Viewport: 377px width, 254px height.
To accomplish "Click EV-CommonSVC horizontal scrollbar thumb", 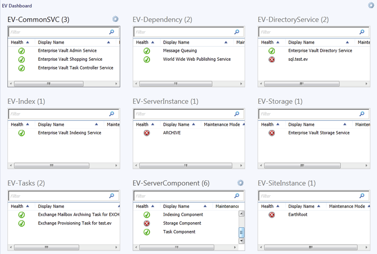I will [x=49, y=84].
